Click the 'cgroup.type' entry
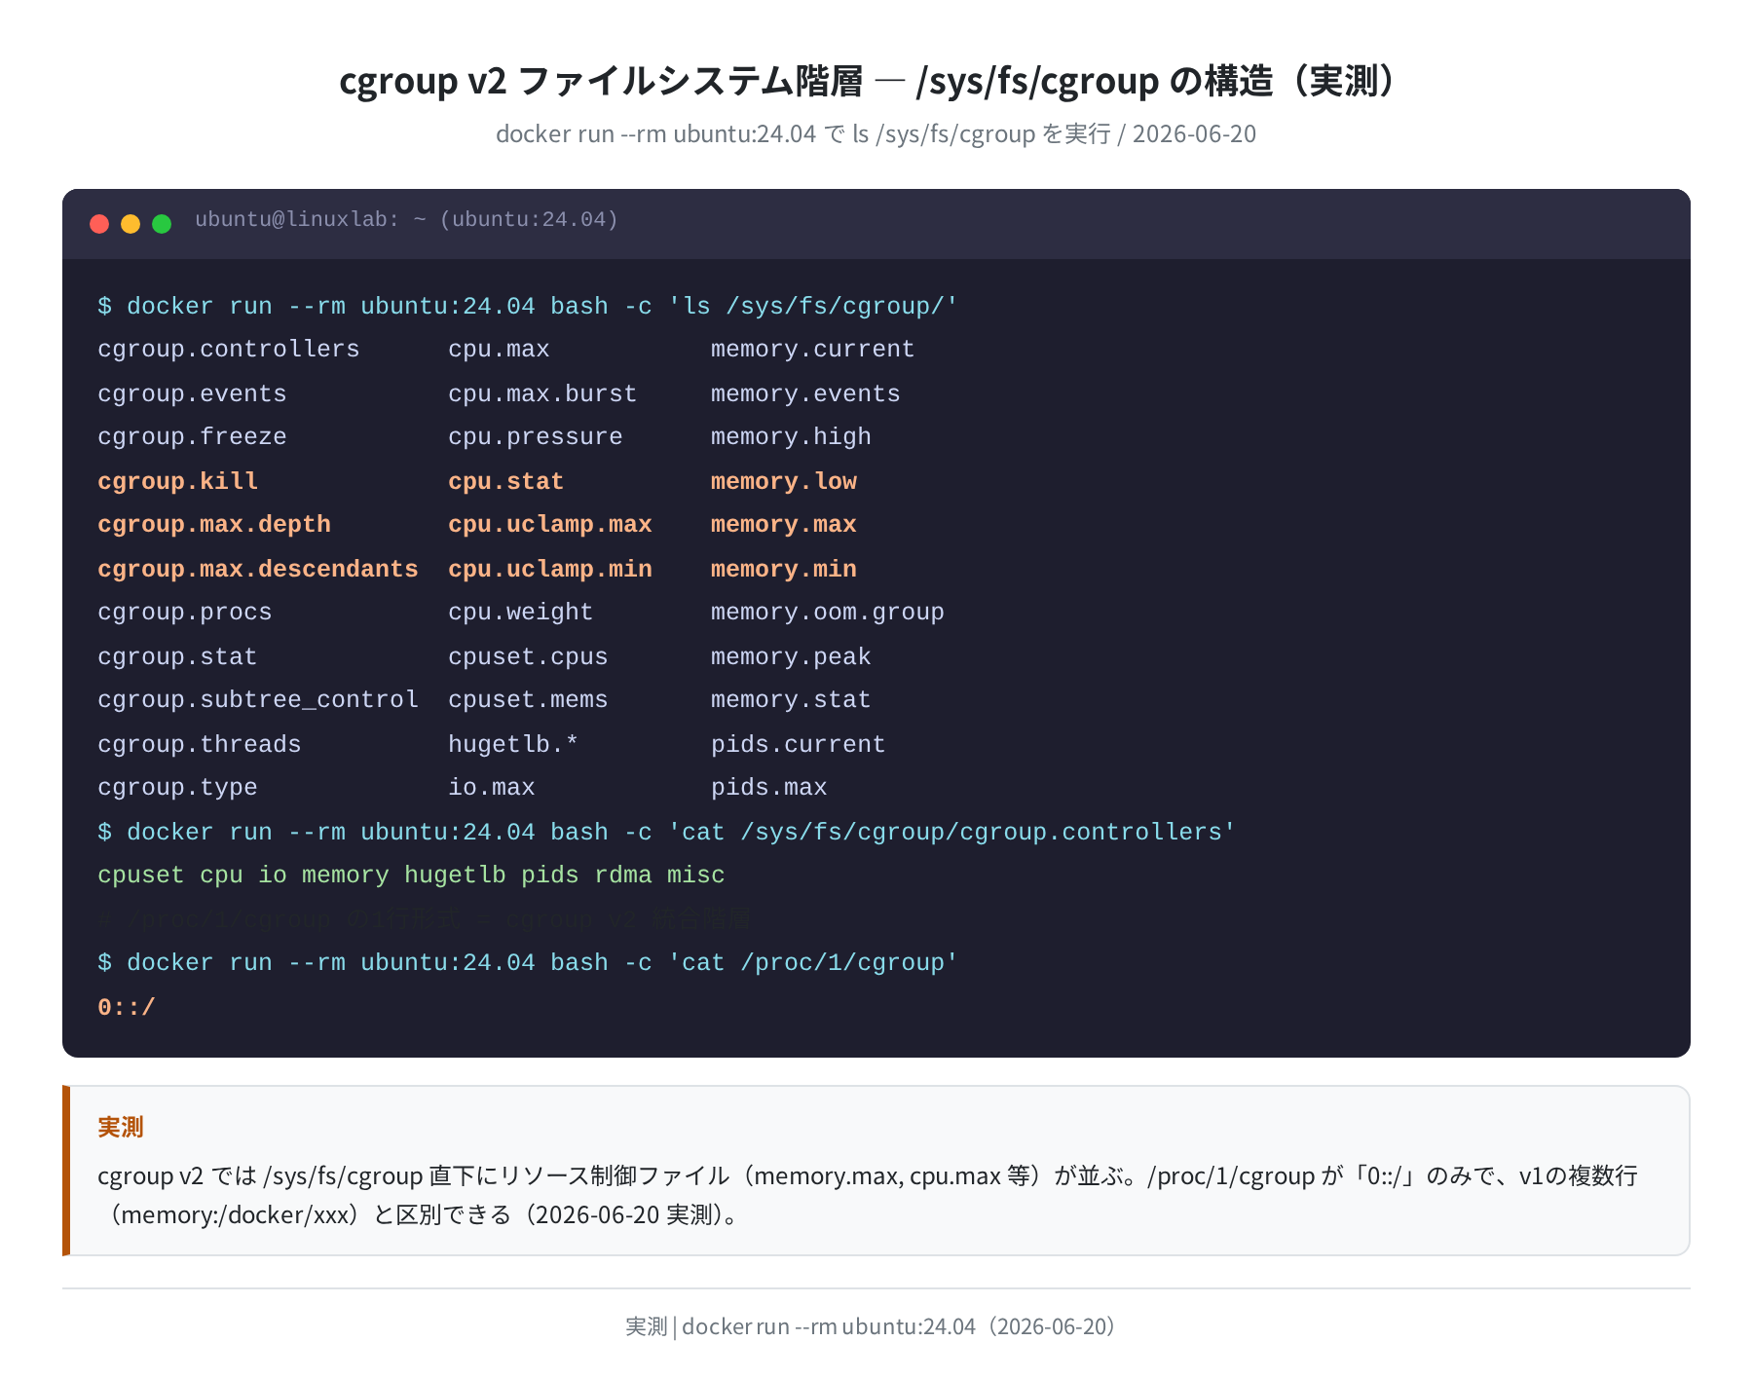 177,788
